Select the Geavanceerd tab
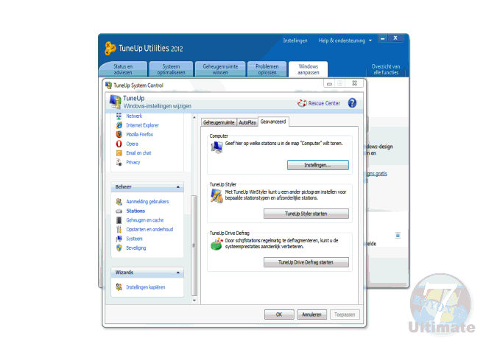The image size is (486, 344). tap(273, 122)
